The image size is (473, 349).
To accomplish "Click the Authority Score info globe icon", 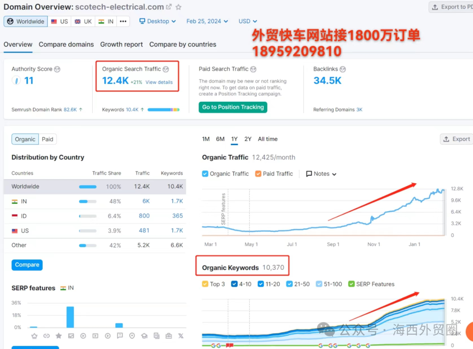I will [x=57, y=69].
